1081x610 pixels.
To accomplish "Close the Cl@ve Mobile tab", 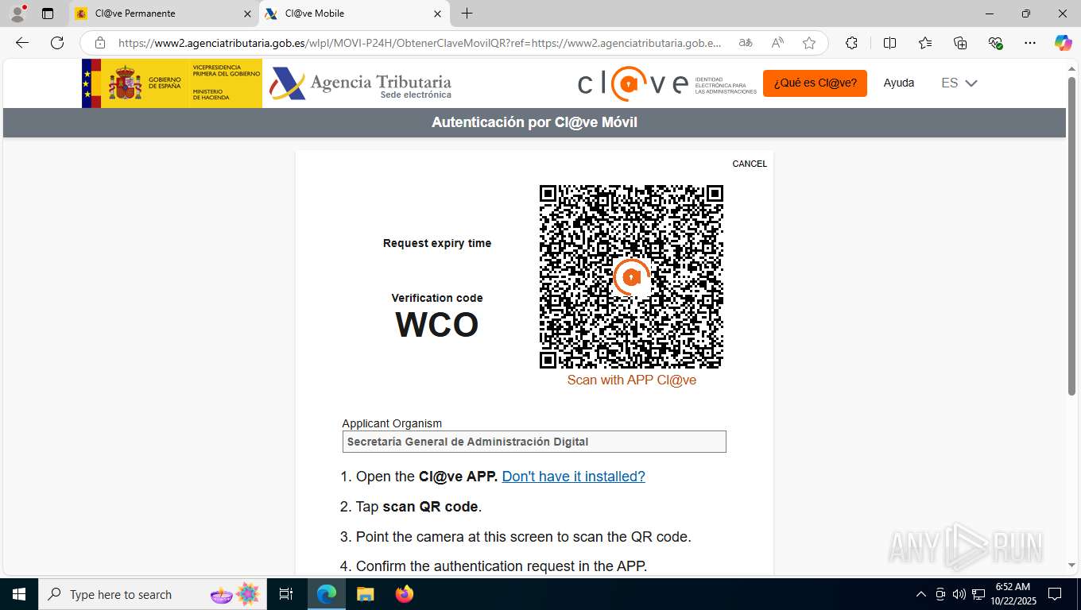I will pyautogui.click(x=437, y=14).
